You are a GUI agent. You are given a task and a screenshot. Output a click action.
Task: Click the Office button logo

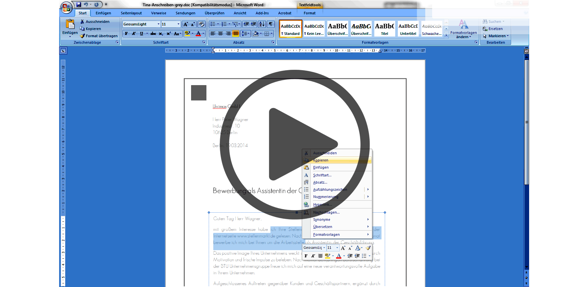[66, 8]
